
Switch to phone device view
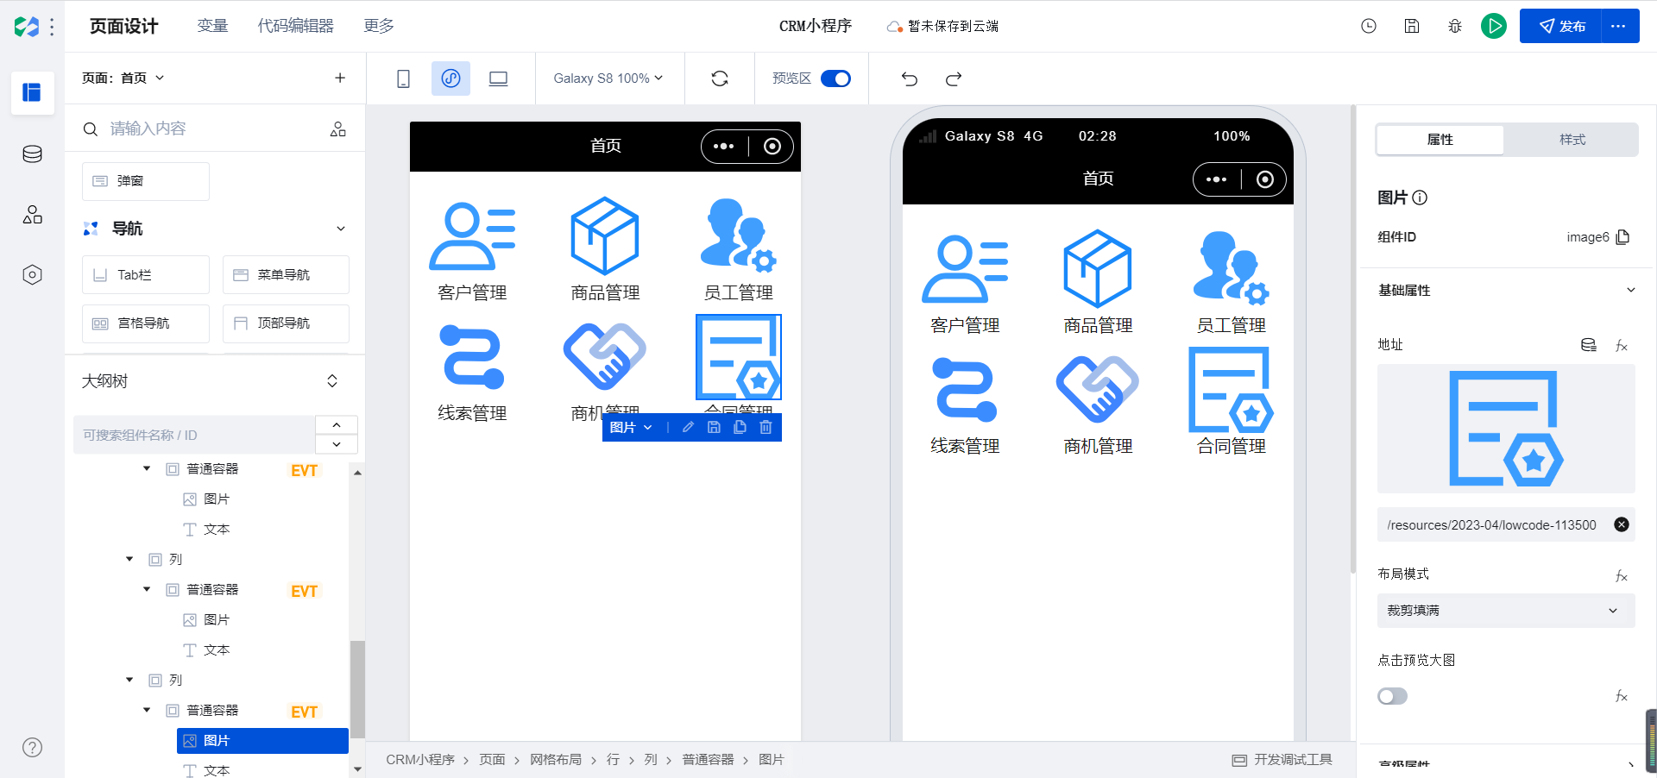(x=403, y=78)
